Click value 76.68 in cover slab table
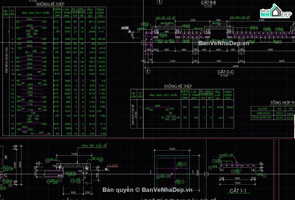This screenshot has height=200, width=295. click(220, 107)
